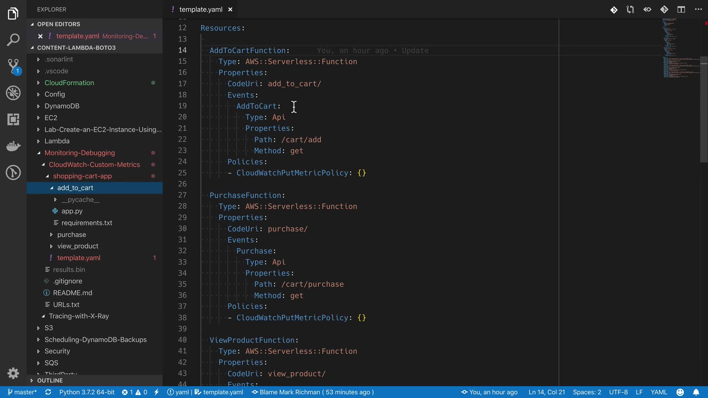Expand the purchase folder
708x398 pixels.
(72, 235)
